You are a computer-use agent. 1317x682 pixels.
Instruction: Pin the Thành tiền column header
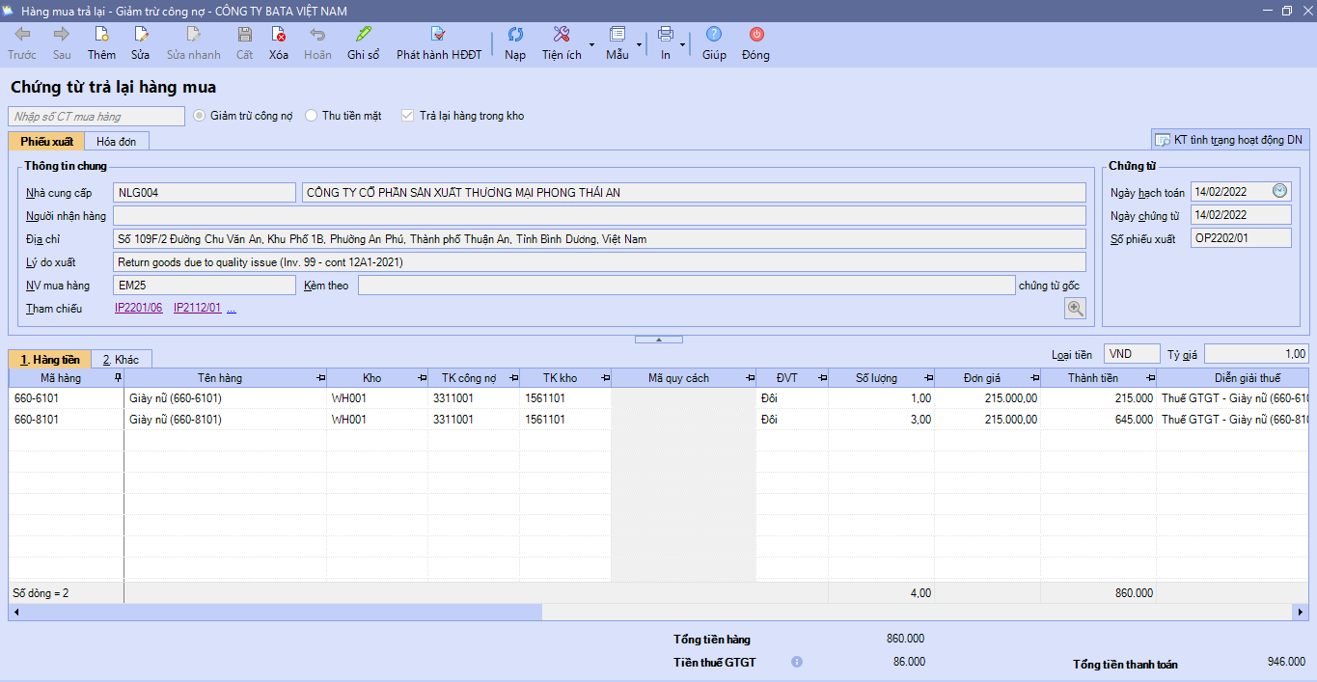pos(1150,378)
